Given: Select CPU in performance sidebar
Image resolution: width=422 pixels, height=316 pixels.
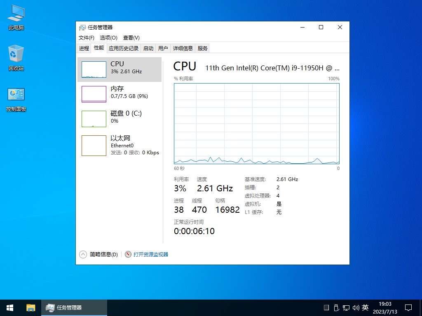Looking at the screenshot, I should tap(120, 69).
